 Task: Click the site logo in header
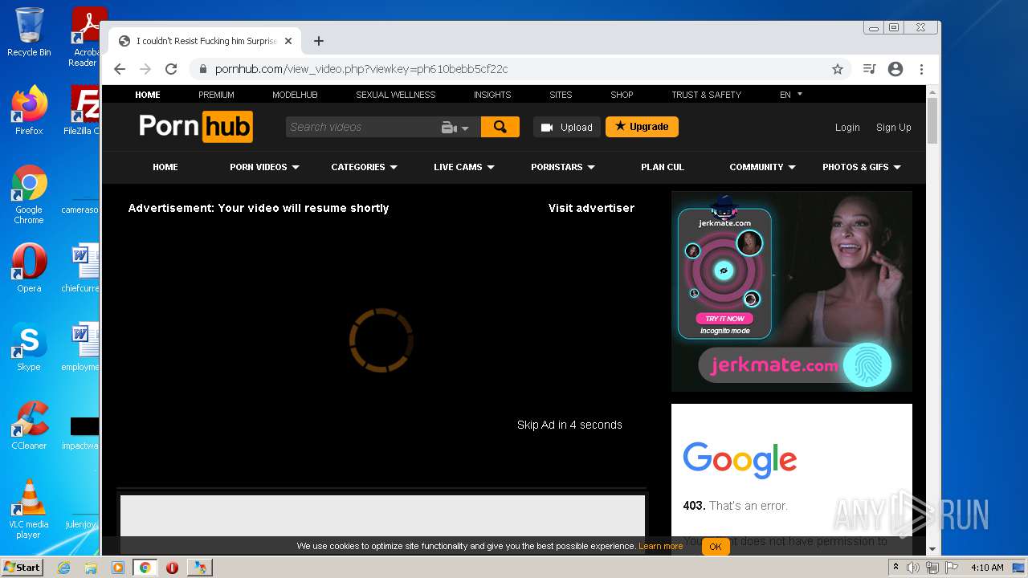[196, 127]
